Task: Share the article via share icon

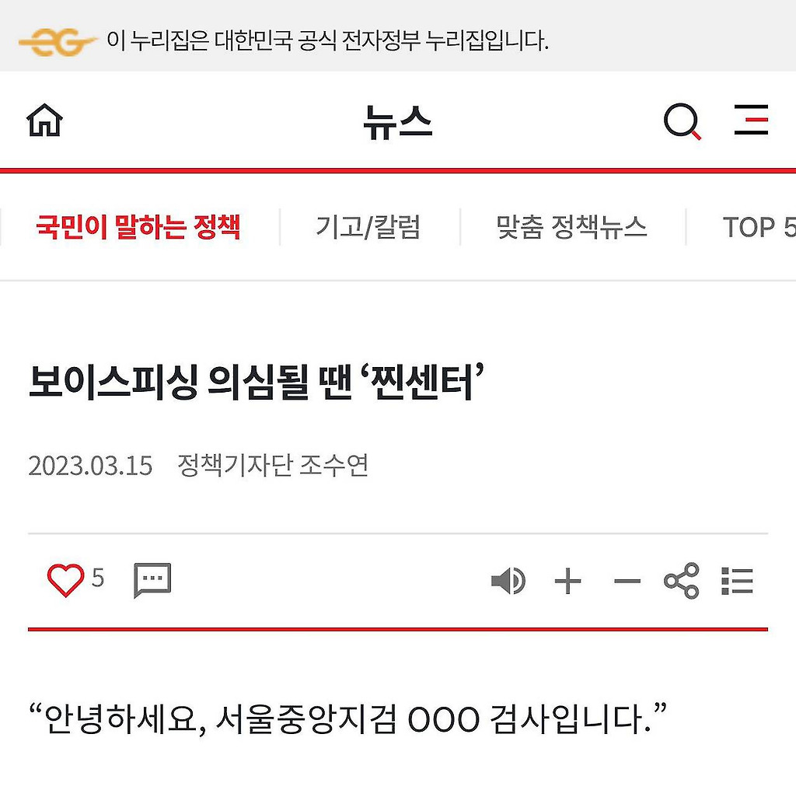Action: (681, 580)
